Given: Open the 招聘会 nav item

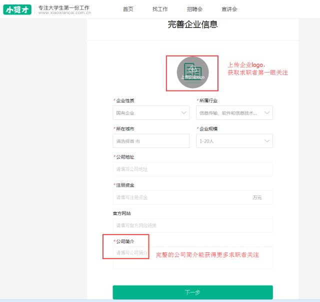Looking at the screenshot, I should [x=194, y=9].
